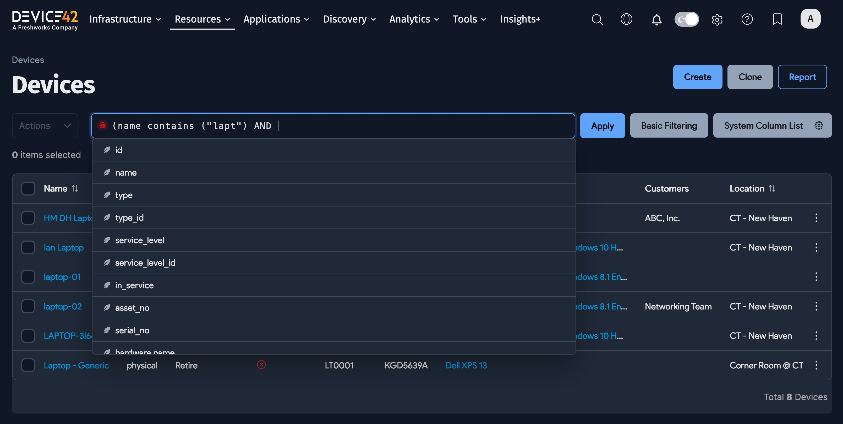Open the Dell XPS 13 link
843x424 pixels.
466,365
